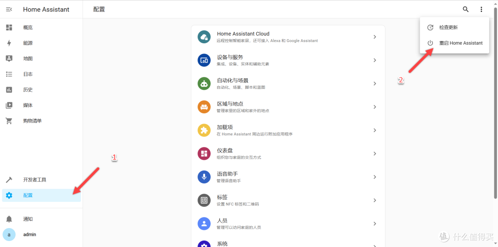
Task: Click the 概览 dashboard icon in sidebar
Action: [x=9, y=27]
